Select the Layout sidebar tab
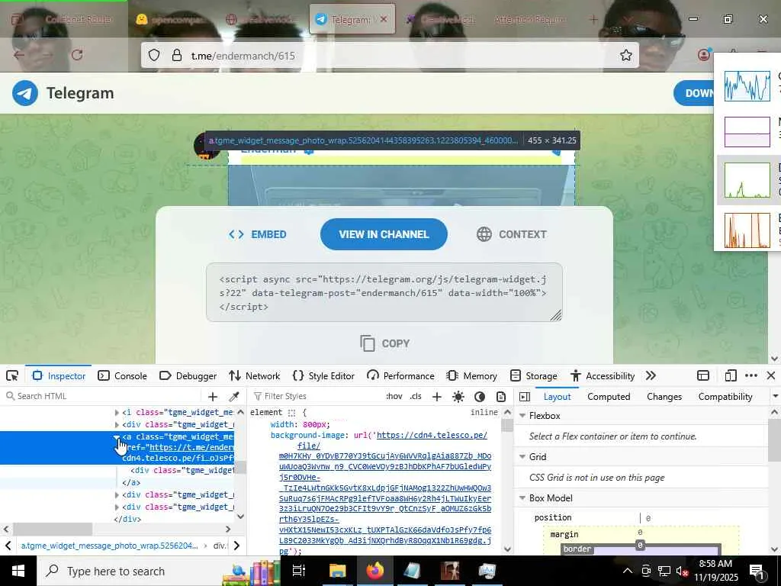The height and width of the screenshot is (586, 781). click(x=557, y=396)
